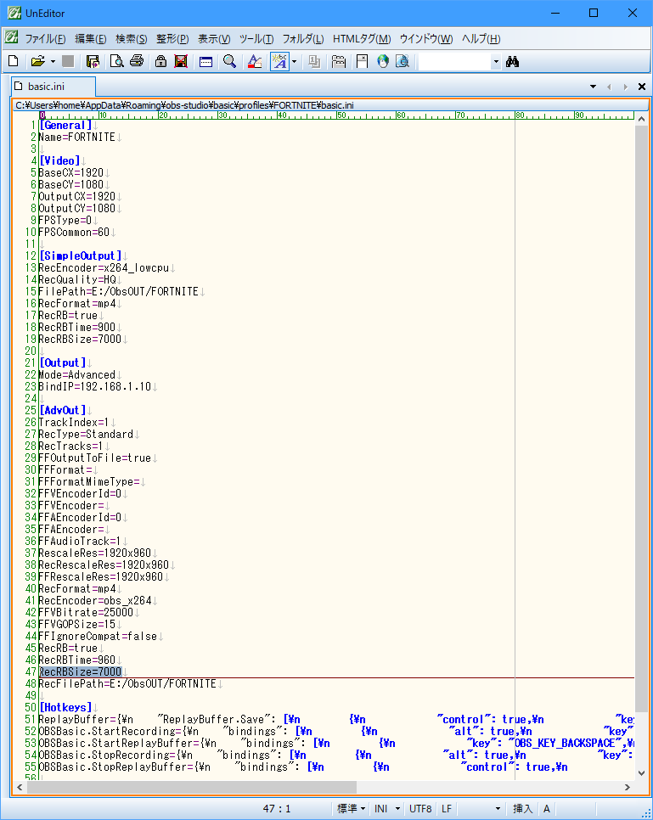
Task: Click the previous tab left arrow
Action: click(x=609, y=87)
